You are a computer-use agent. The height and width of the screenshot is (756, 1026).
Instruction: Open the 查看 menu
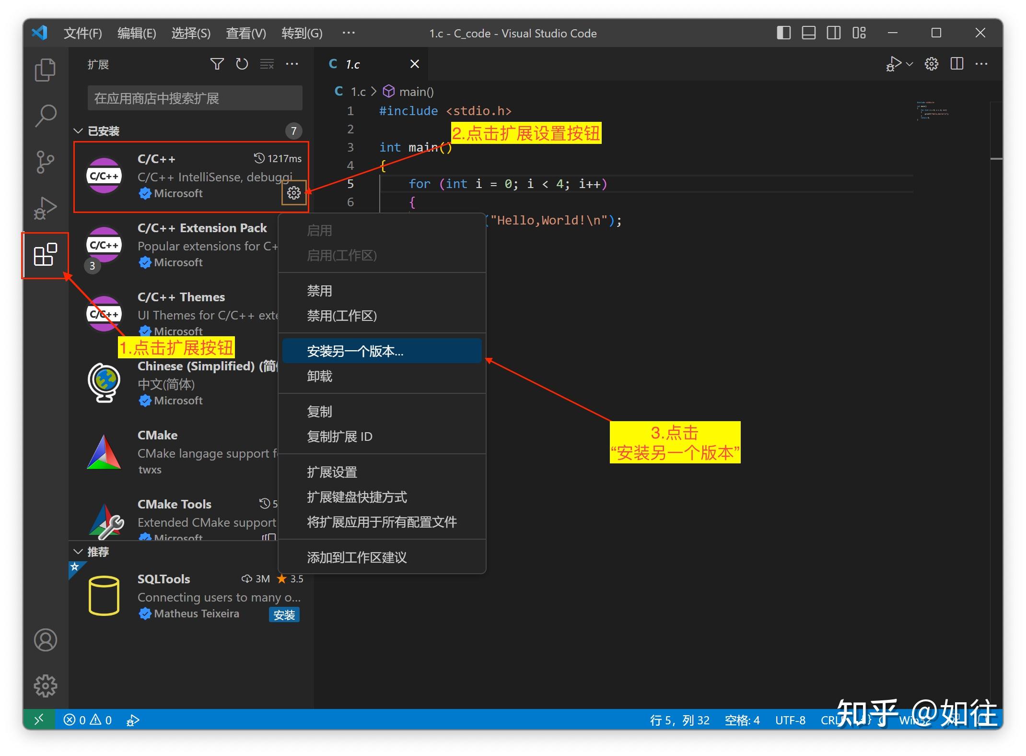coord(245,33)
